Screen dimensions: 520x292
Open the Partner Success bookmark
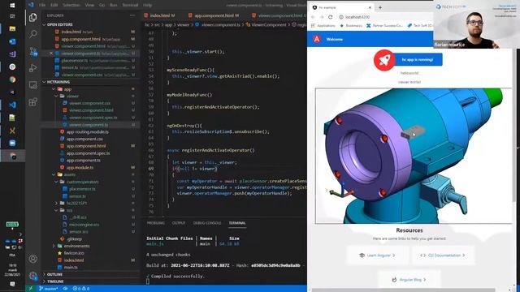384,25
